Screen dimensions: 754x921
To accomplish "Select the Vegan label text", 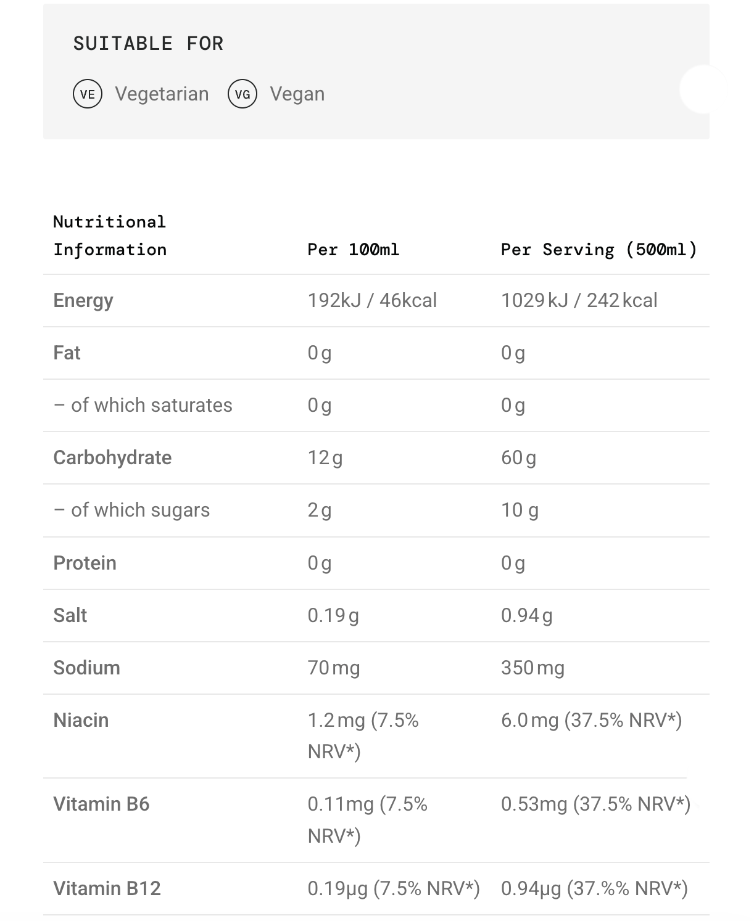I will point(297,94).
